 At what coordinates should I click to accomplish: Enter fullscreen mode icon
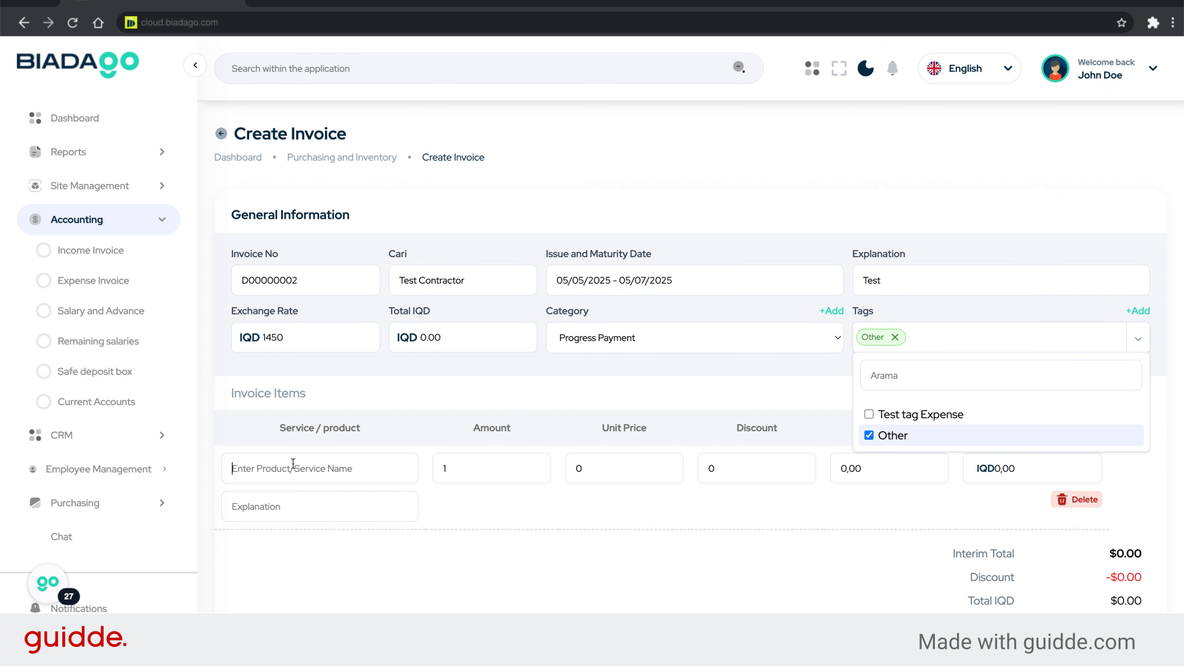click(839, 68)
